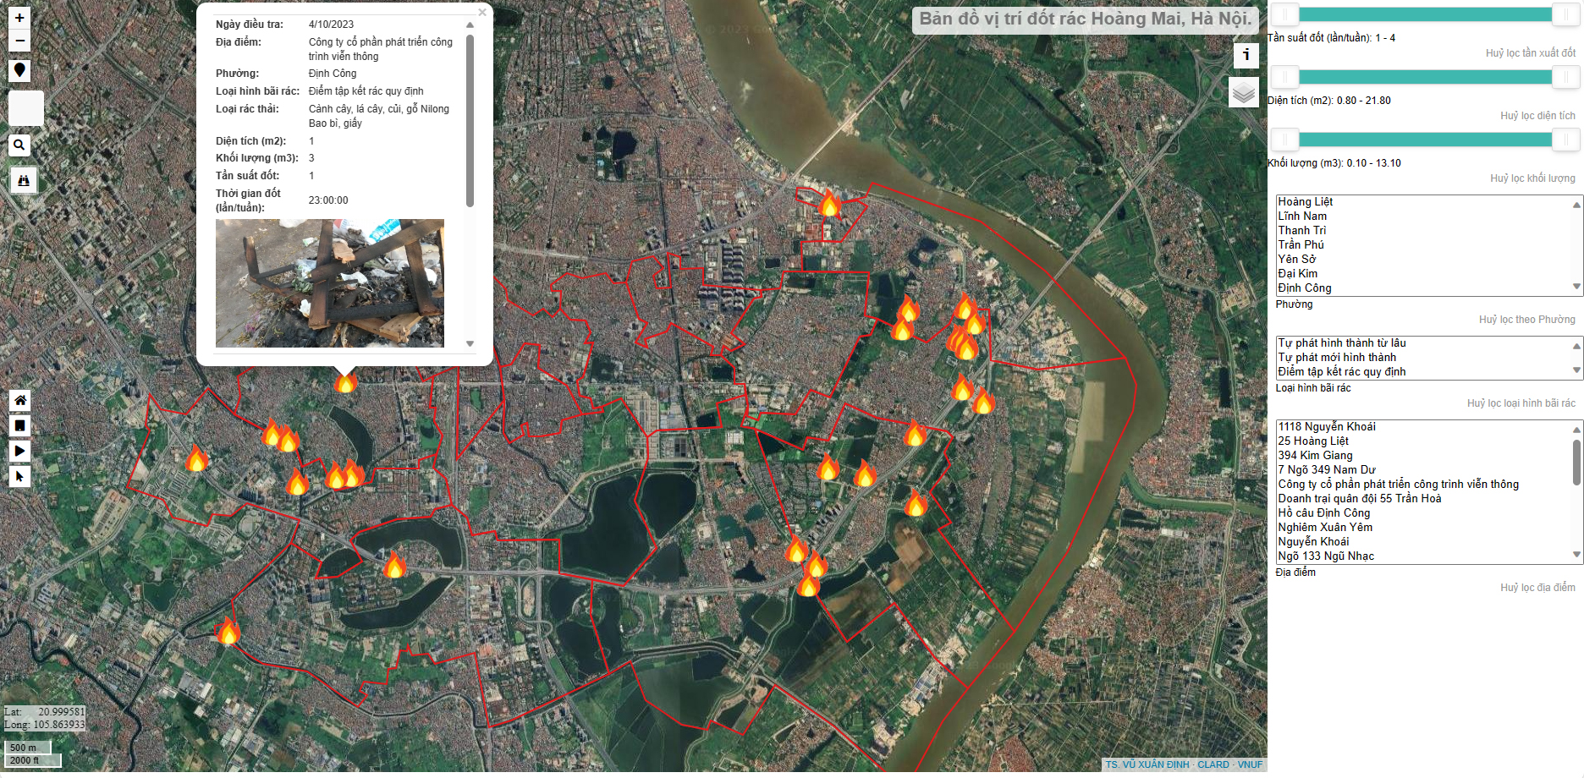Open the magnifier search tool

coord(19,145)
